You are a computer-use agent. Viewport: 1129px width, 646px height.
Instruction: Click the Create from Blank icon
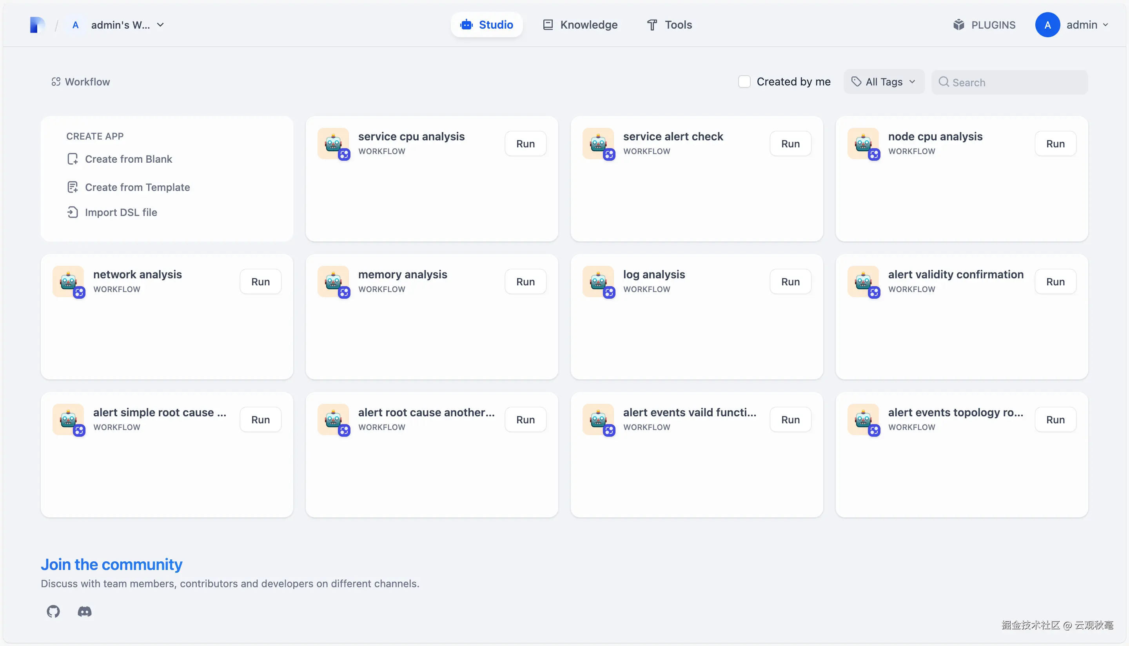[72, 159]
